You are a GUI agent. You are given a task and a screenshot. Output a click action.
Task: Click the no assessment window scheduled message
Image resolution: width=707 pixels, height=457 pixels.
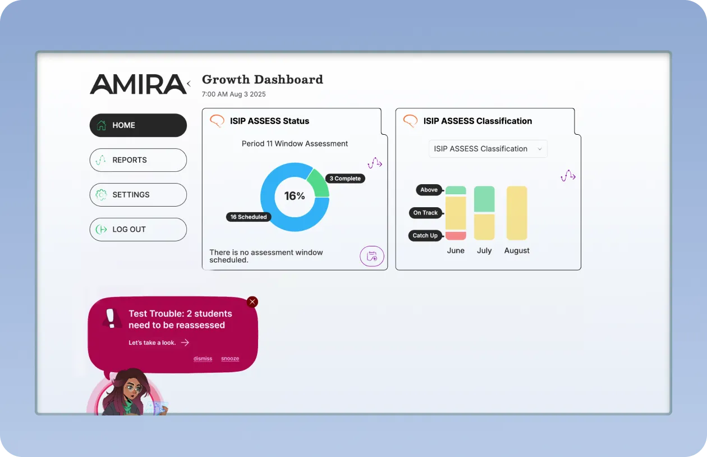(x=266, y=256)
